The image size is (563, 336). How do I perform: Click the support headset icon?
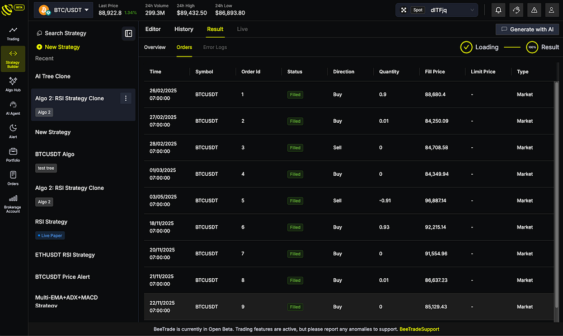click(x=517, y=10)
